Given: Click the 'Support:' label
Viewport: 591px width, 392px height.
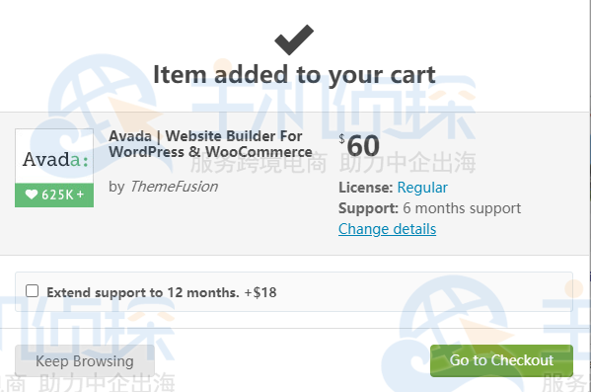Looking at the screenshot, I should pyautogui.click(x=368, y=208).
